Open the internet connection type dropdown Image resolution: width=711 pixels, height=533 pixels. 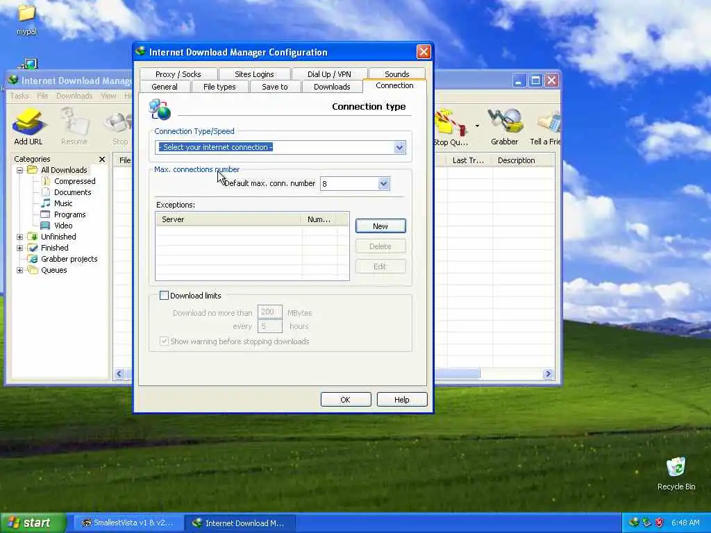click(x=399, y=147)
